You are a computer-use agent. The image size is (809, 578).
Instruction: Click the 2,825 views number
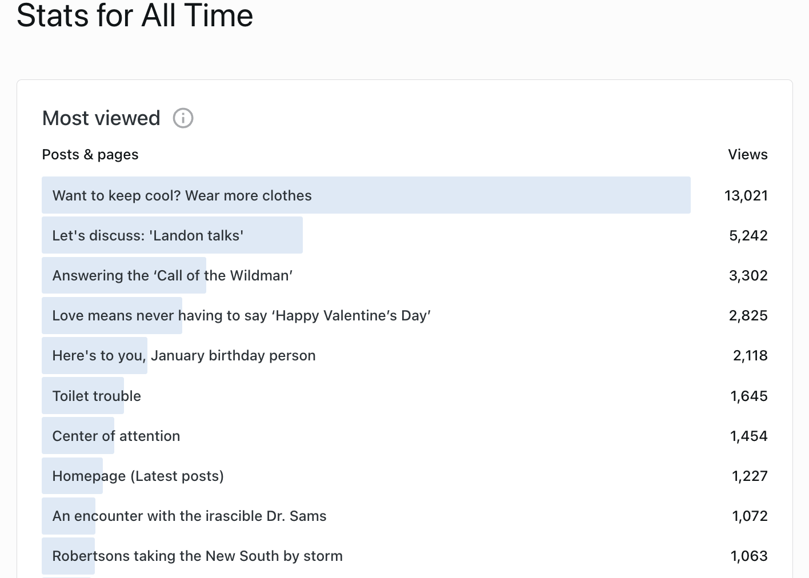[x=748, y=316]
